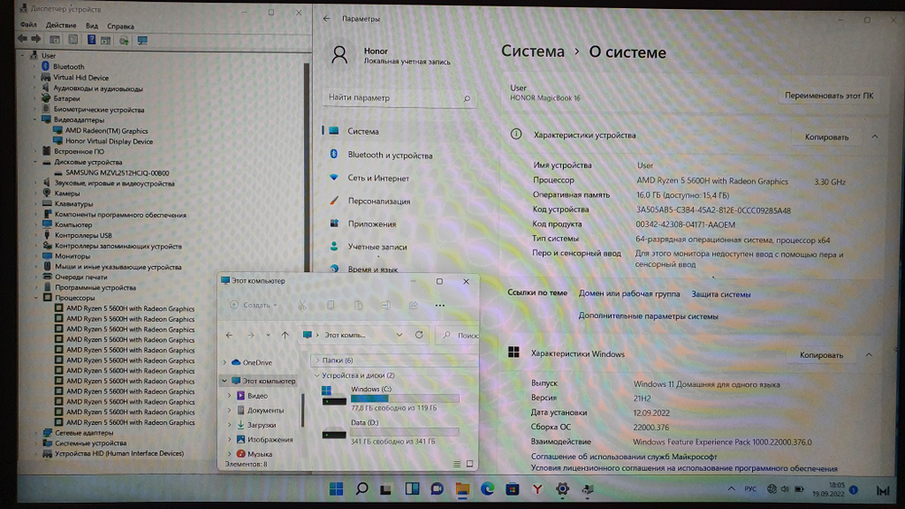The height and width of the screenshot is (509, 905).
Task: Collapse the Видеоадаптеры category
Action: click(34, 120)
